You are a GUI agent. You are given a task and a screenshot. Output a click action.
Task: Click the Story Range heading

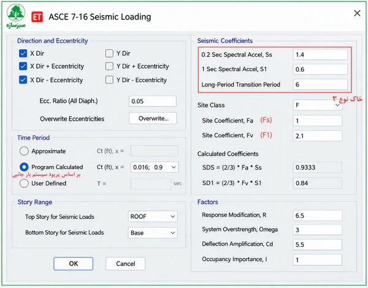point(35,202)
